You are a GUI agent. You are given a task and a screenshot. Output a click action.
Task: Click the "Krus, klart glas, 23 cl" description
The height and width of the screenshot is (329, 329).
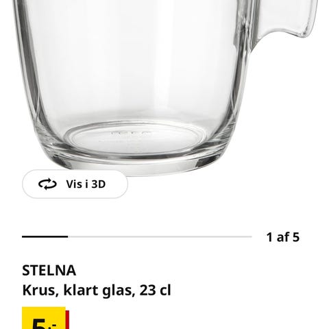click(97, 290)
